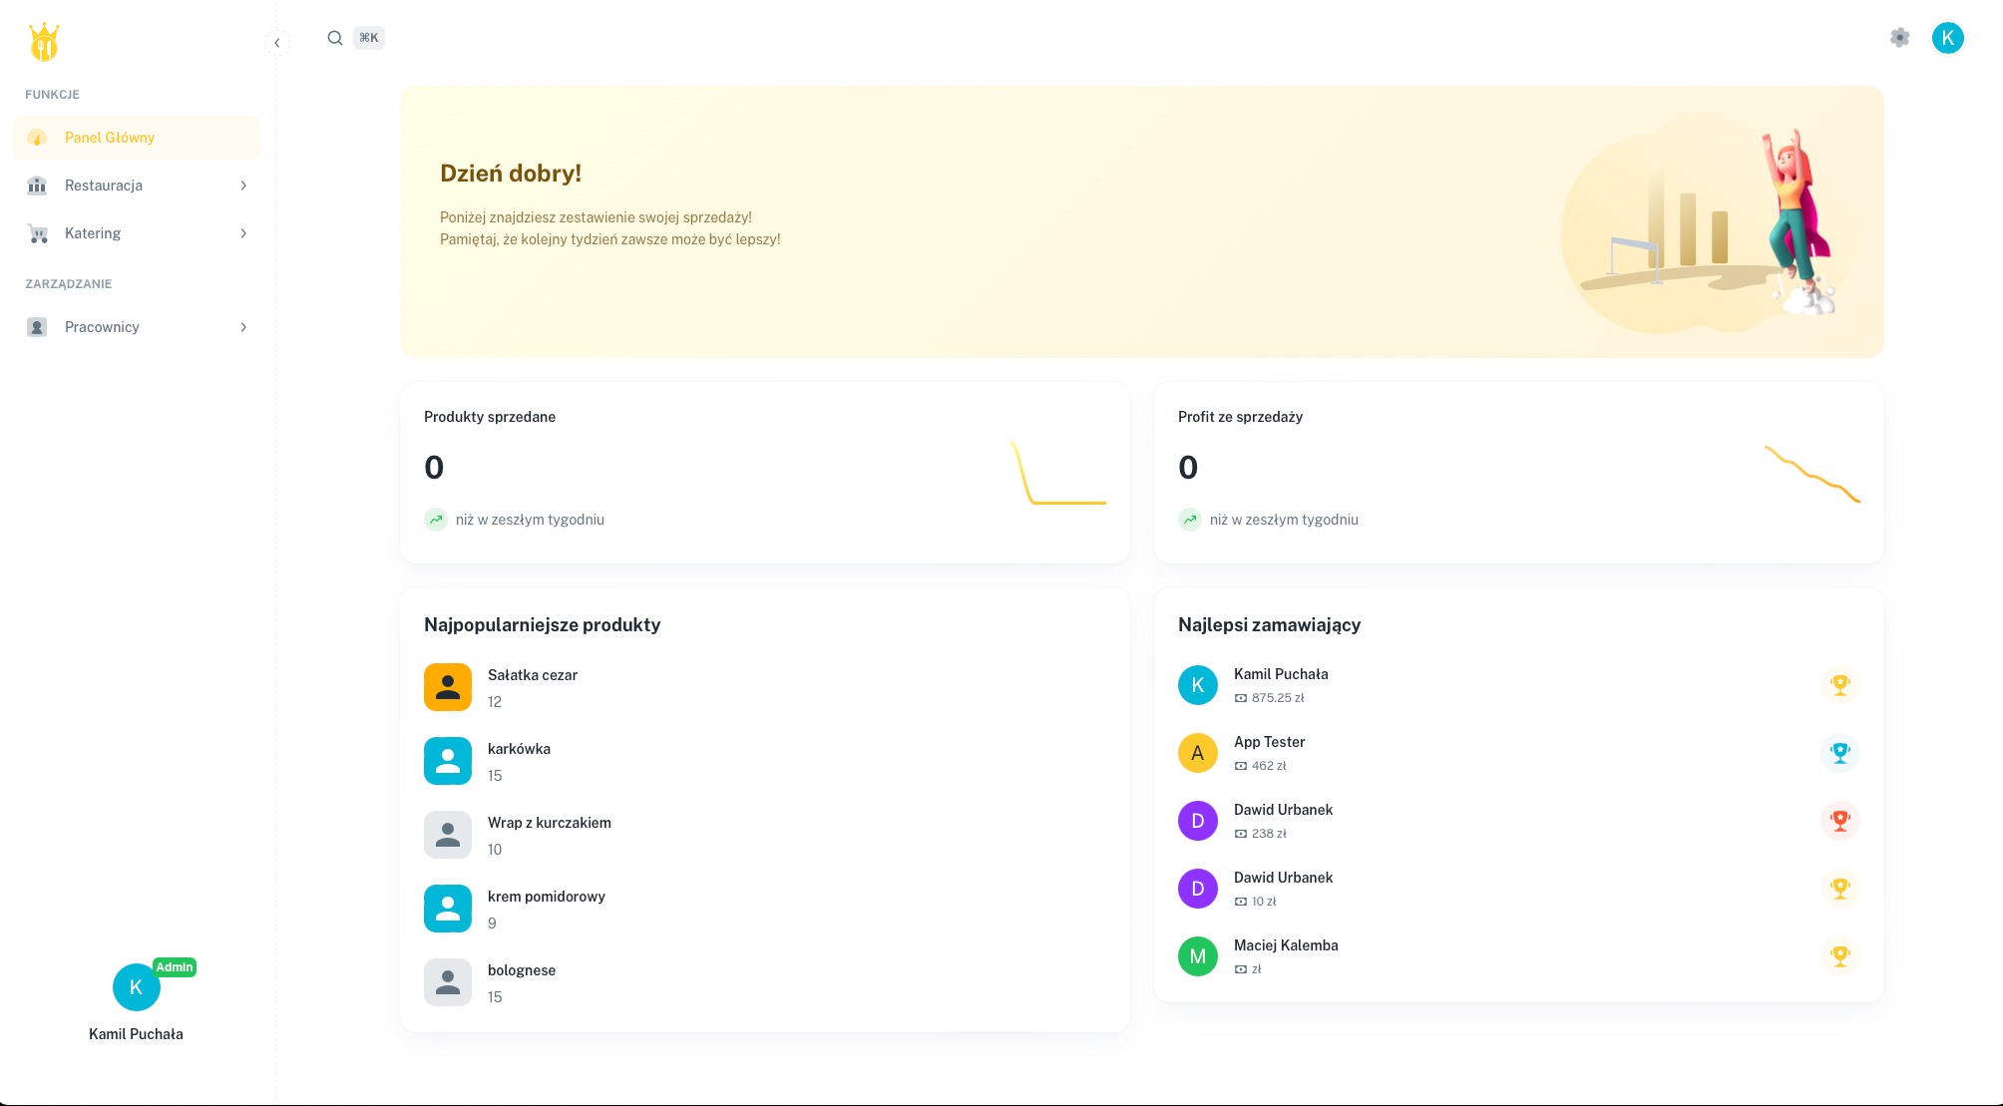
Task: Expand the Katering menu section
Action: tap(244, 232)
